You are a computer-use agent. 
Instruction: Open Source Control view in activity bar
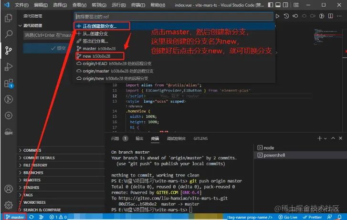9,51
